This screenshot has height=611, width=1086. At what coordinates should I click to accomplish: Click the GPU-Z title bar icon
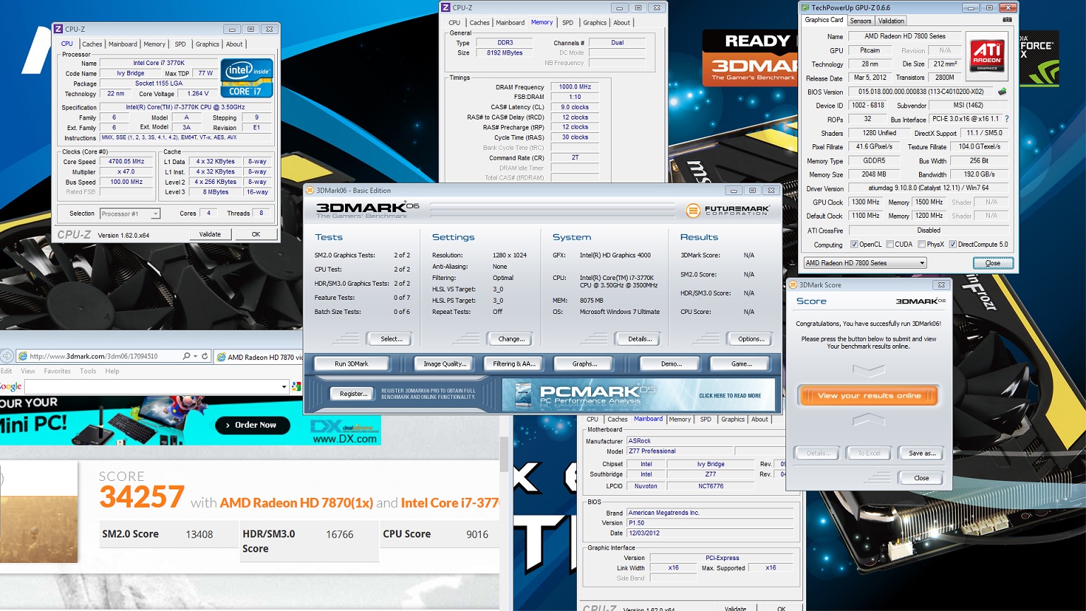point(805,8)
